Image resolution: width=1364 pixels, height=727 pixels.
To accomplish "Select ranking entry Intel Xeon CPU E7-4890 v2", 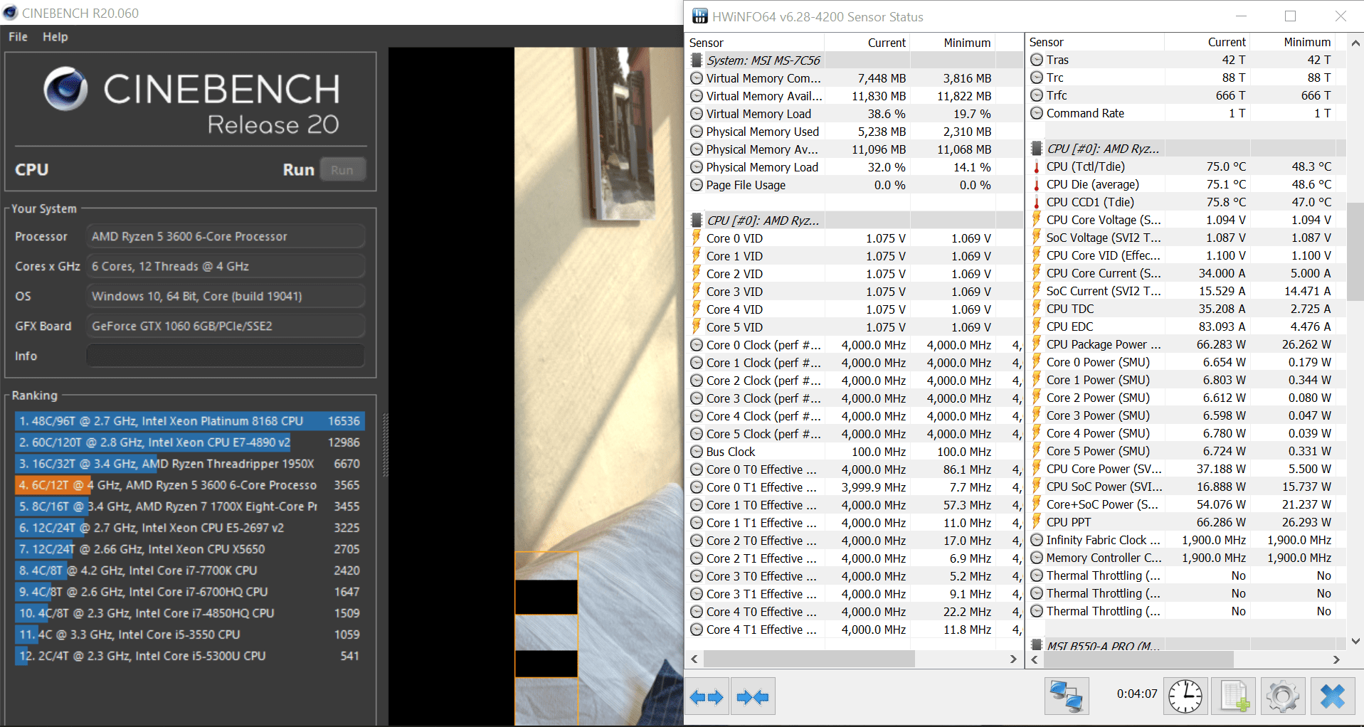I will [x=190, y=442].
